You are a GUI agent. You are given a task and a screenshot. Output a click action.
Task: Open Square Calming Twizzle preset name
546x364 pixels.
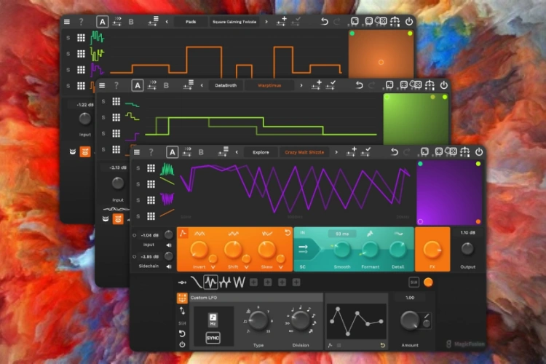pyautogui.click(x=234, y=22)
